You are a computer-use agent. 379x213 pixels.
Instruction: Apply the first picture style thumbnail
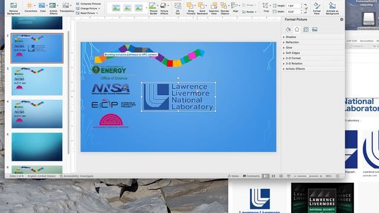pos(116,8)
